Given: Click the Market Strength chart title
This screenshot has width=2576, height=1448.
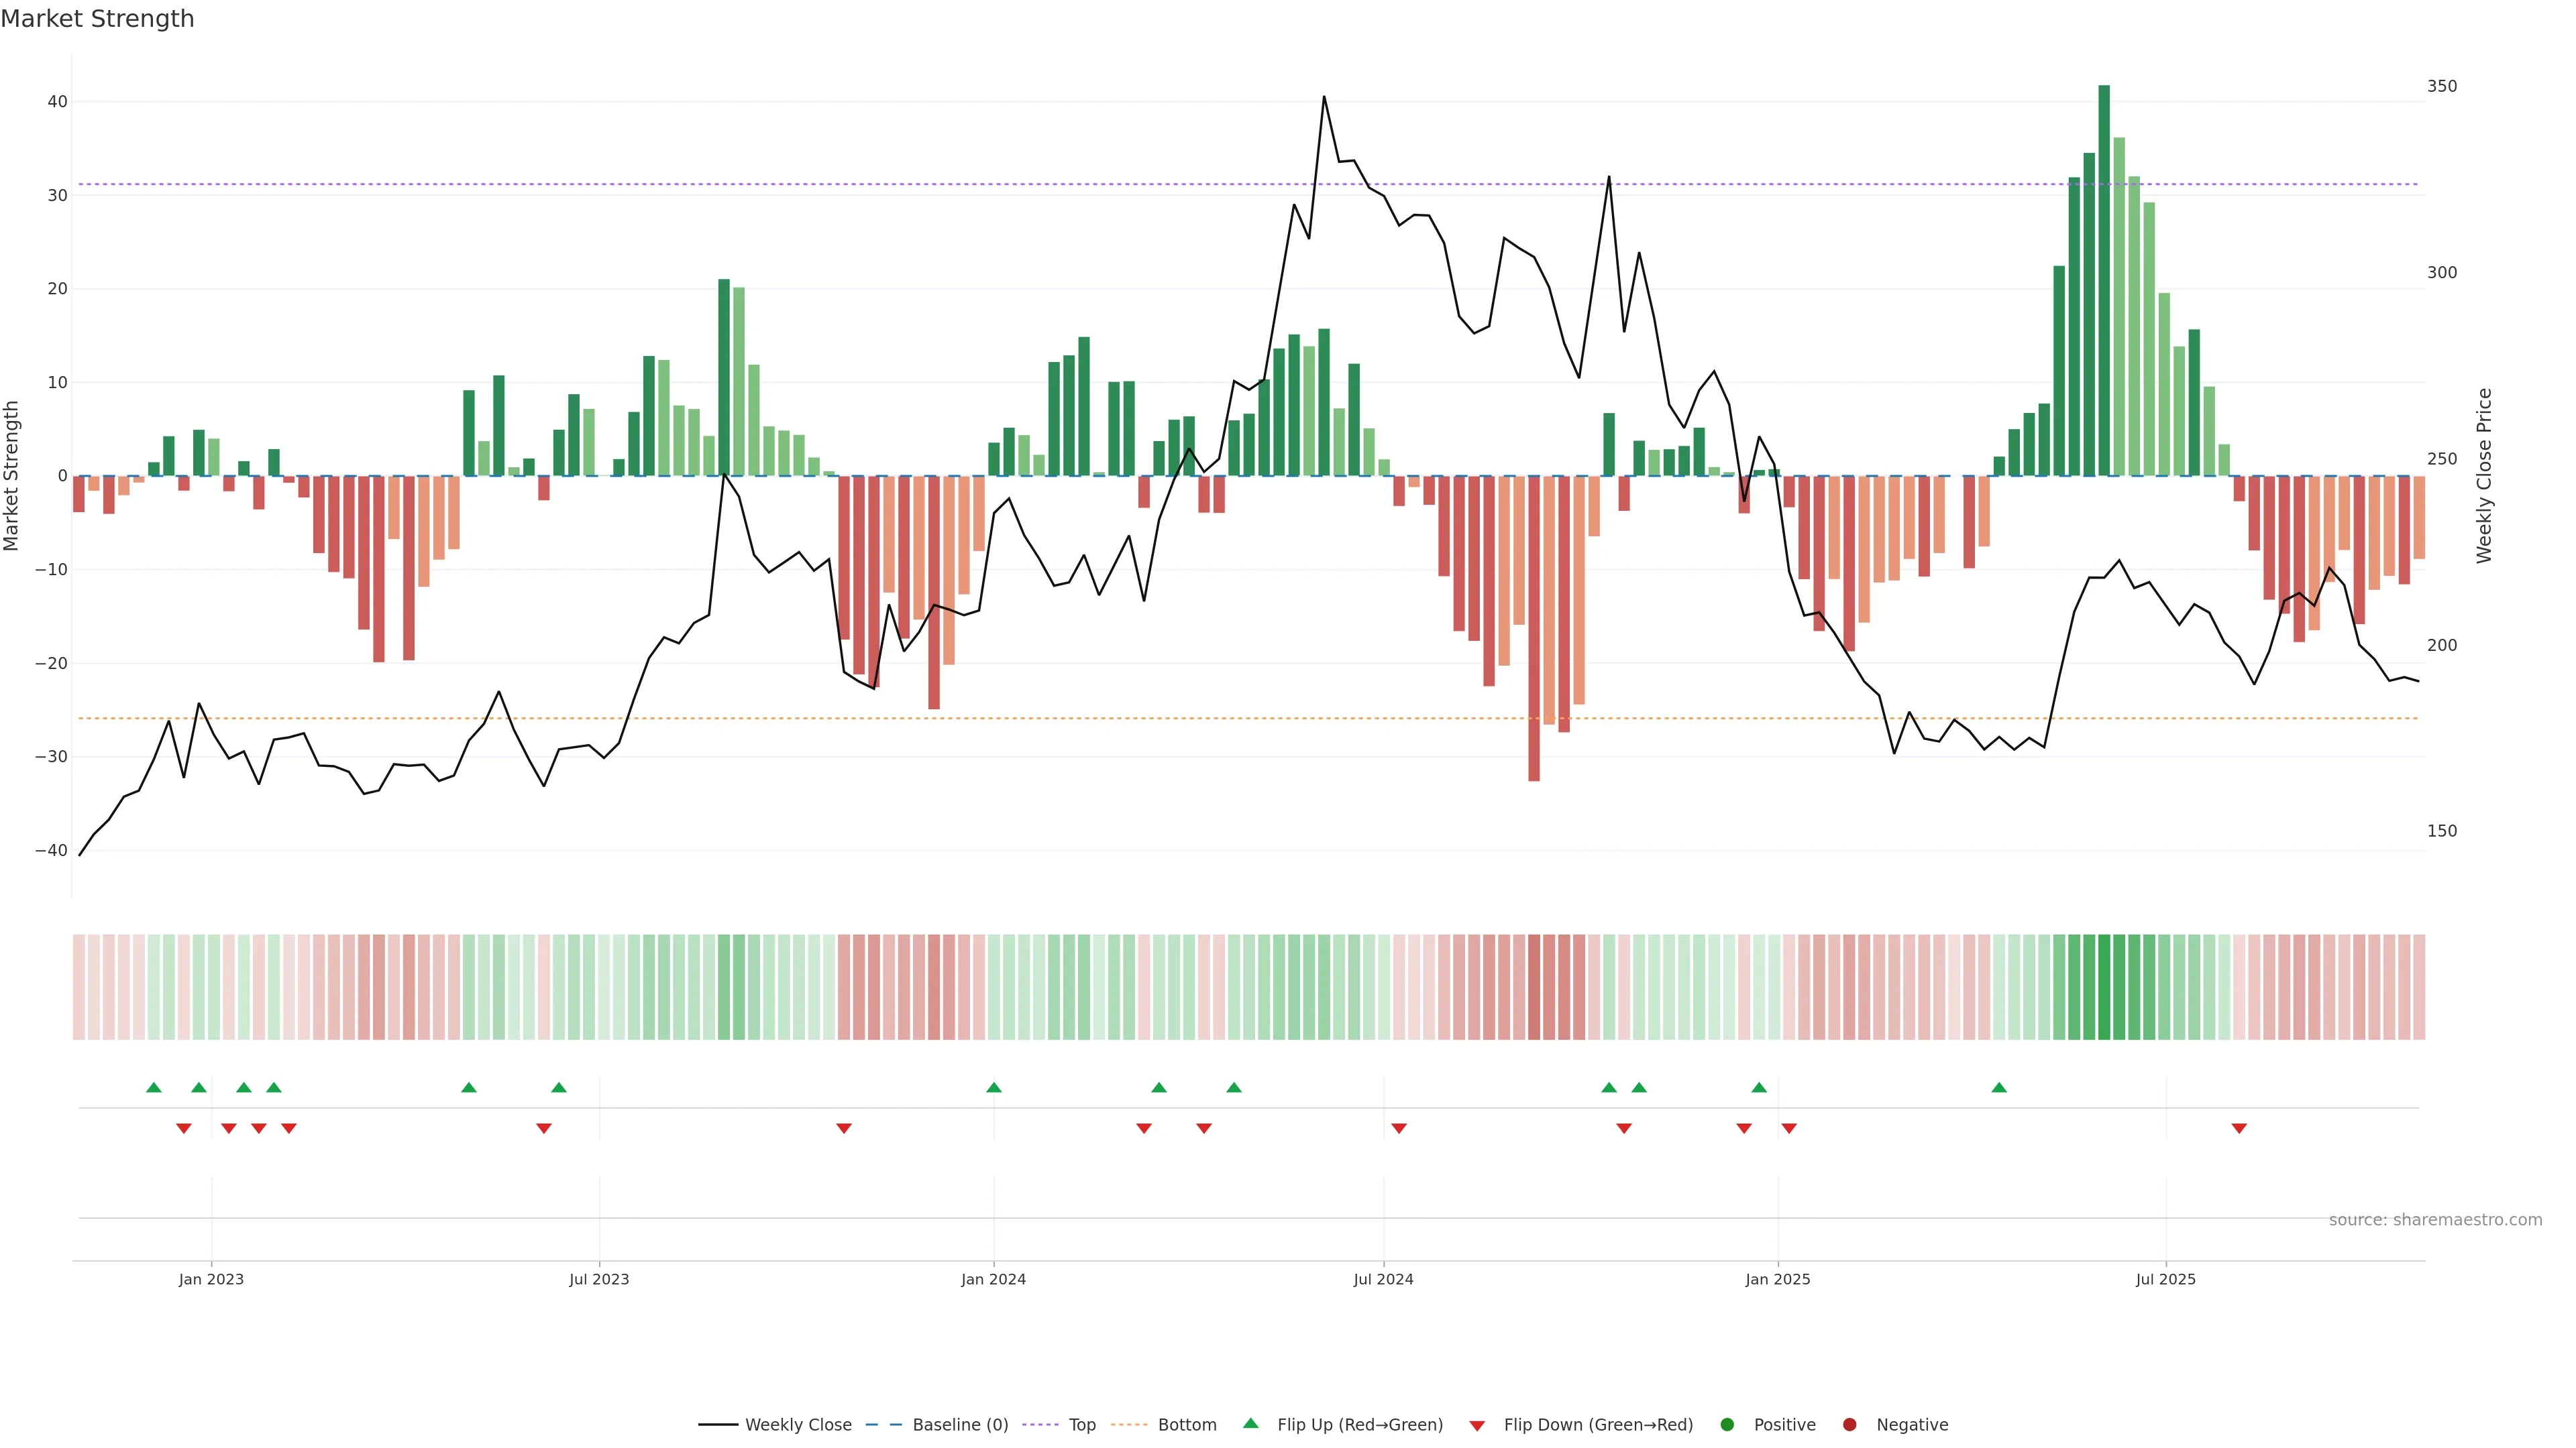Looking at the screenshot, I should click(97, 19).
